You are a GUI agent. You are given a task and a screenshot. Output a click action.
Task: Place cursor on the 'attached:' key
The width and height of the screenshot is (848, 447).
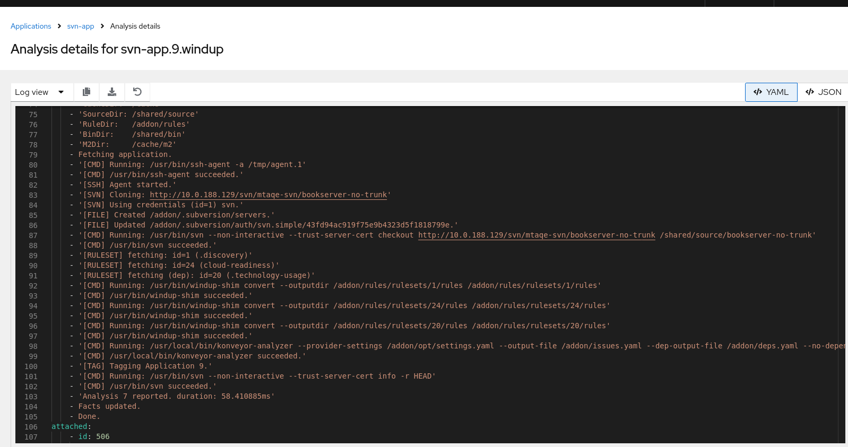tap(70, 426)
